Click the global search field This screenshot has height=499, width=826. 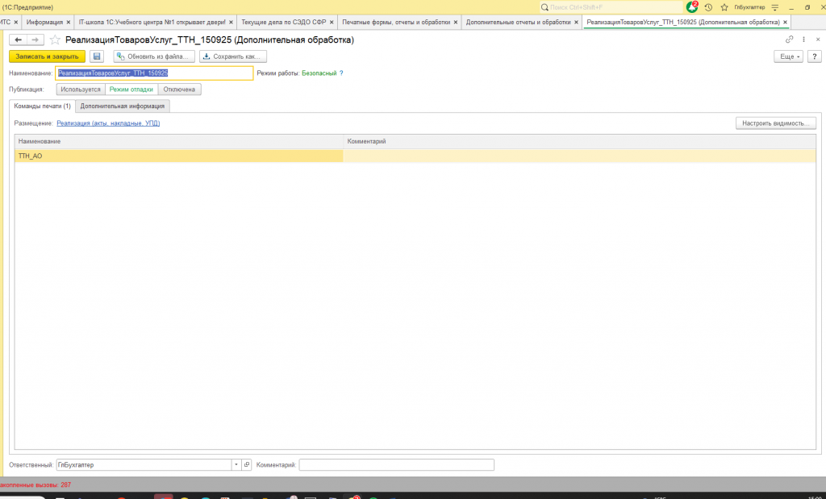[611, 7]
